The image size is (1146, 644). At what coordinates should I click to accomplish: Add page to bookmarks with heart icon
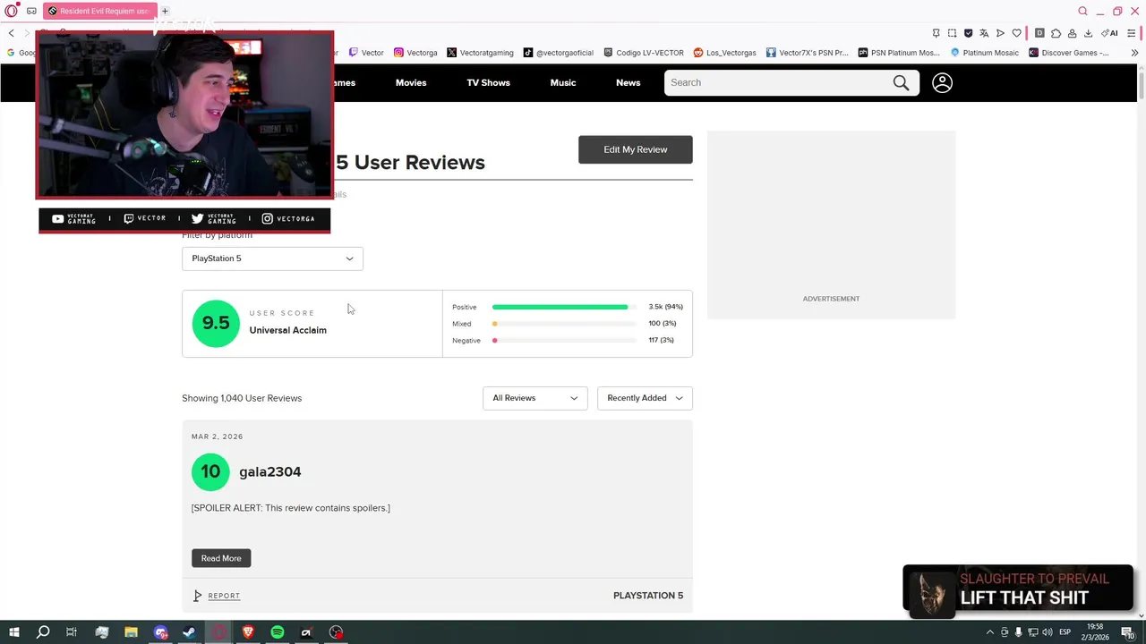tap(1016, 33)
